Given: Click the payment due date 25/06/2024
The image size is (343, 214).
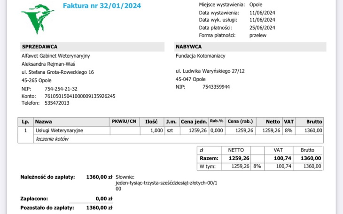Looking at the screenshot, I should 263,27.
